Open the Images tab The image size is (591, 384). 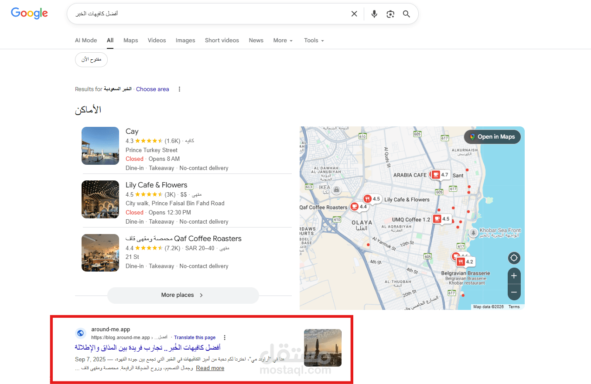click(185, 40)
